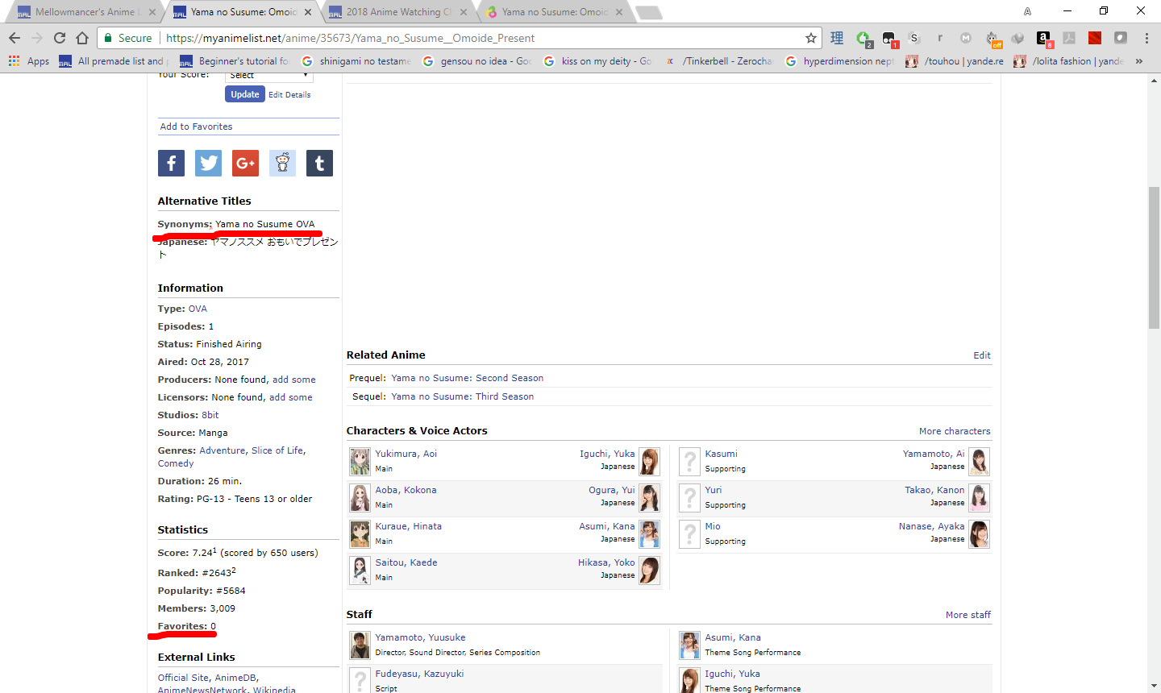The width and height of the screenshot is (1161, 693).
Task: Open Hikasa, Yoko voice actor photo
Action: (649, 571)
